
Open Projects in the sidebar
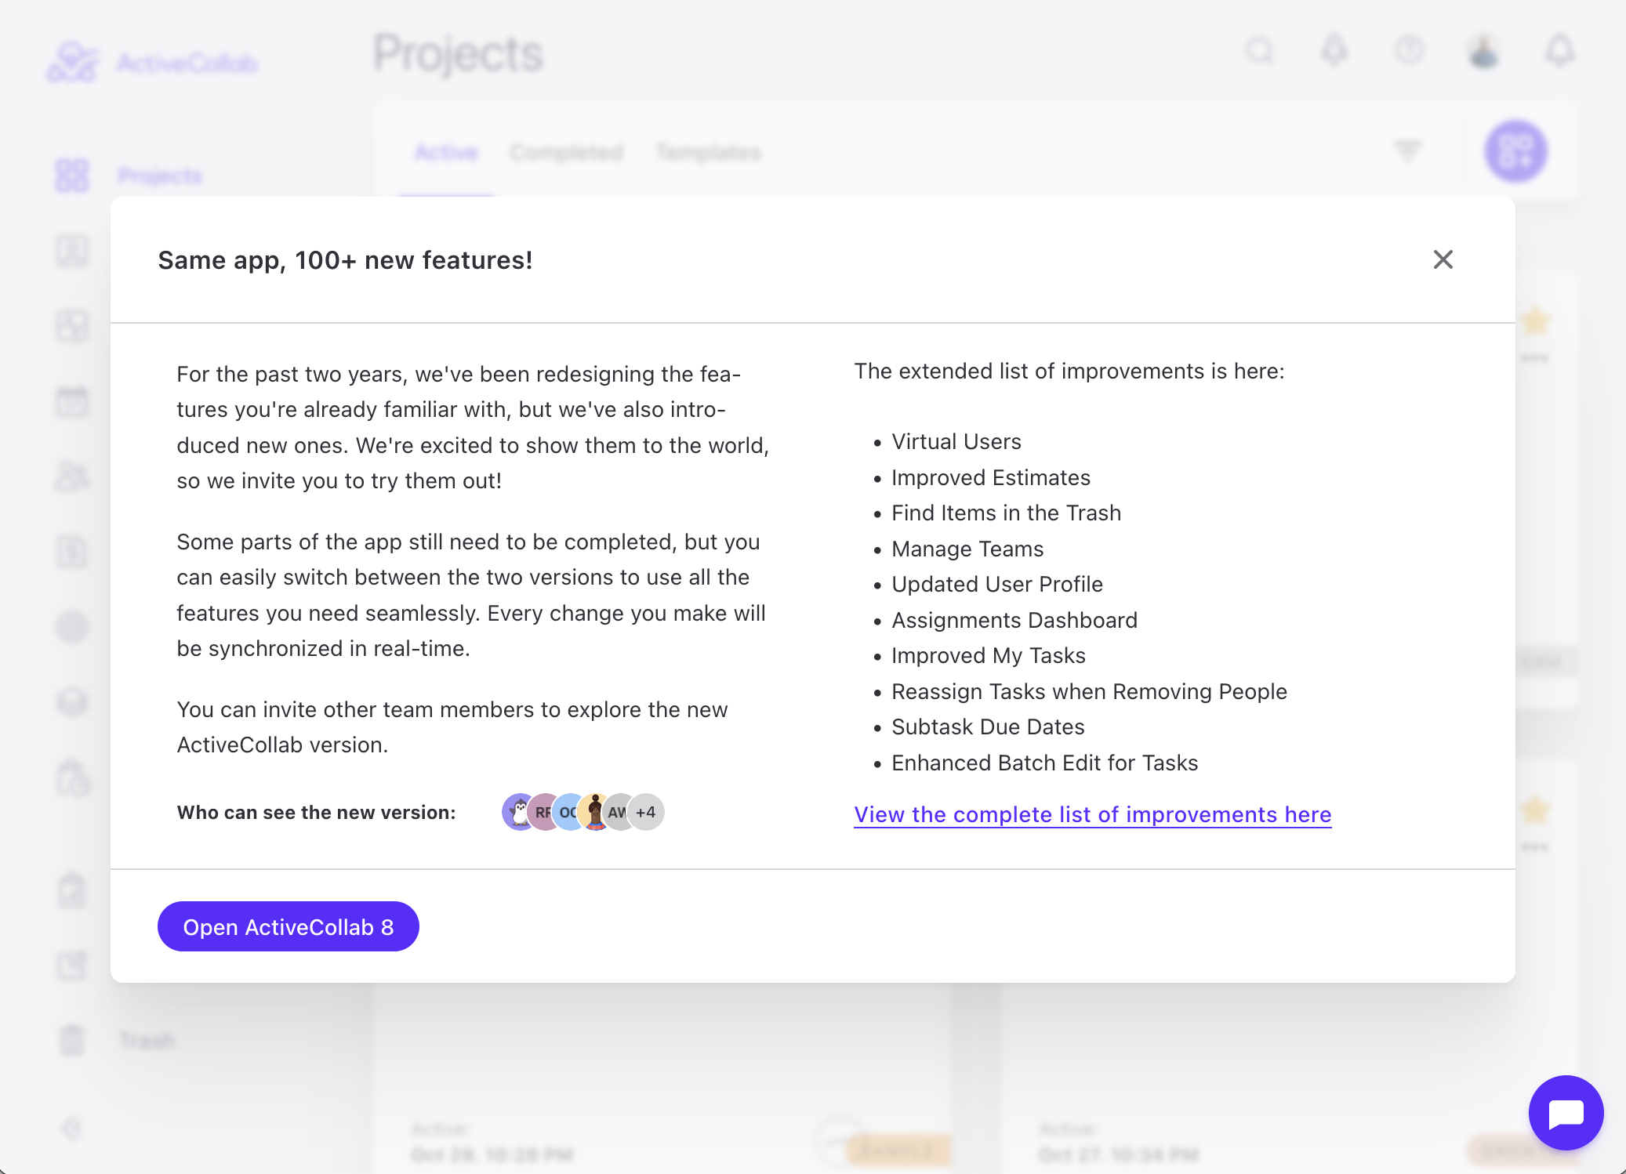[x=160, y=176]
